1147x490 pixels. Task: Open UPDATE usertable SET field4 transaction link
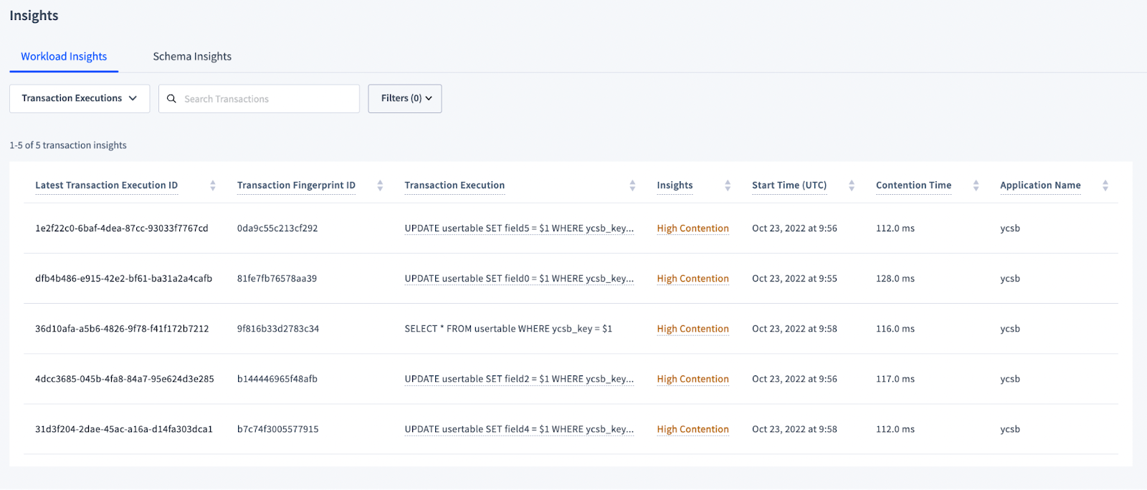[519, 429]
